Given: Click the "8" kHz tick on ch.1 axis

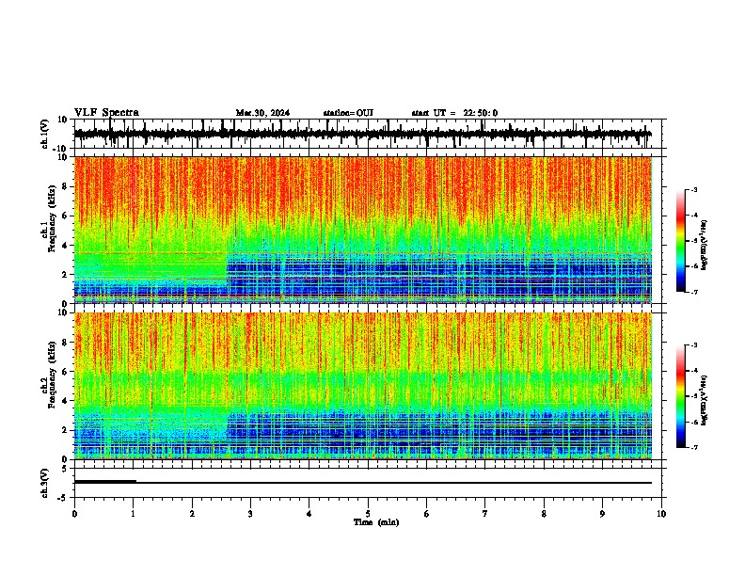Looking at the screenshot, I should [65, 186].
